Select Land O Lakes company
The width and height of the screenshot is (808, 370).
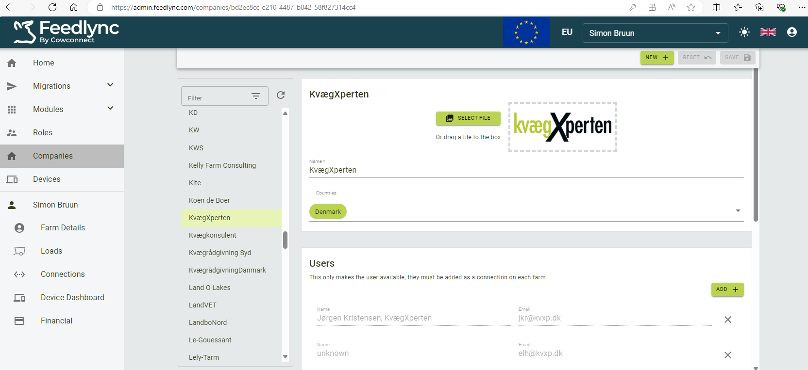(x=232, y=288)
